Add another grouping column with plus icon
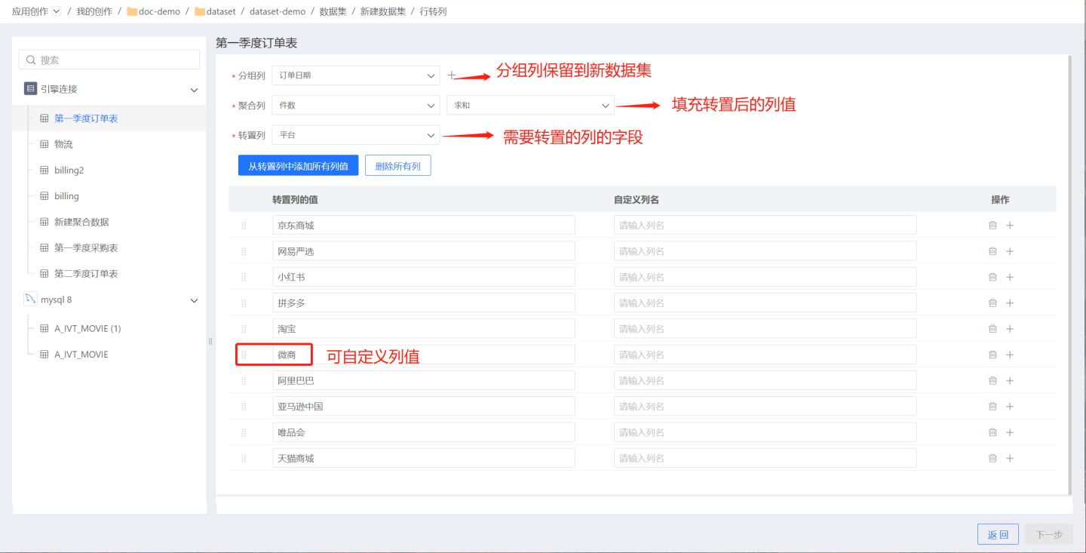The height and width of the screenshot is (553, 1086). [x=452, y=75]
